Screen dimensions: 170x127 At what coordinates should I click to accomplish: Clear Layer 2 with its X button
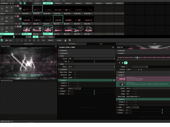click(2, 19)
